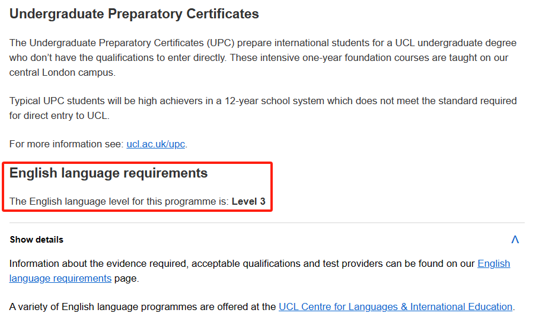The image size is (539, 329).
Task: Click the text For more information see
Action: 66,144
